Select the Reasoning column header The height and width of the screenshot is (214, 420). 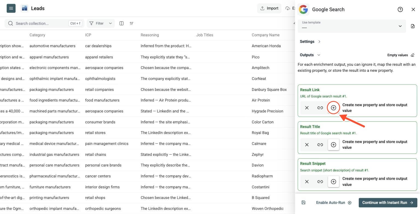click(150, 35)
